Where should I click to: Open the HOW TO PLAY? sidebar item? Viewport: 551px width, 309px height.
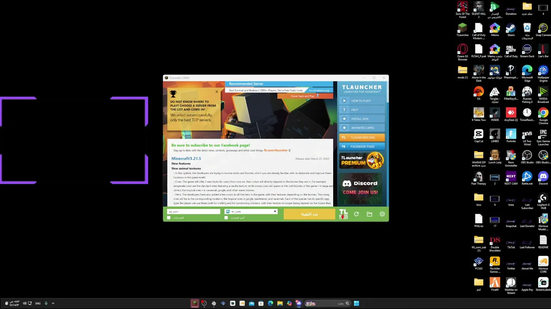pos(362,101)
